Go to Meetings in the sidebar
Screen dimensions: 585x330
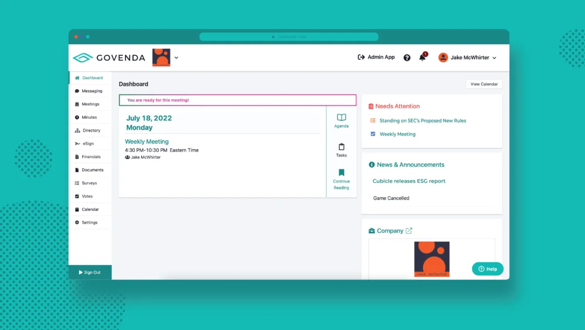coord(90,104)
